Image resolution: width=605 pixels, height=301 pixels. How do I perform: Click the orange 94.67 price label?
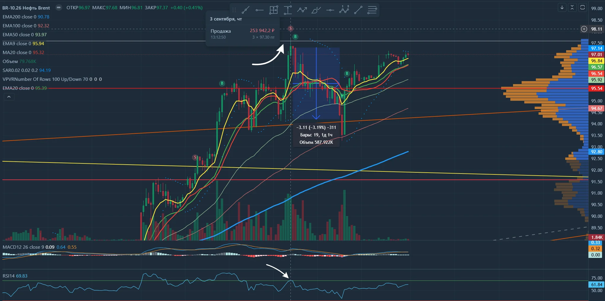(596, 108)
